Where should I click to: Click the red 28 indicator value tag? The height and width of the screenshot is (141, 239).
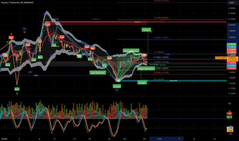pos(230,113)
